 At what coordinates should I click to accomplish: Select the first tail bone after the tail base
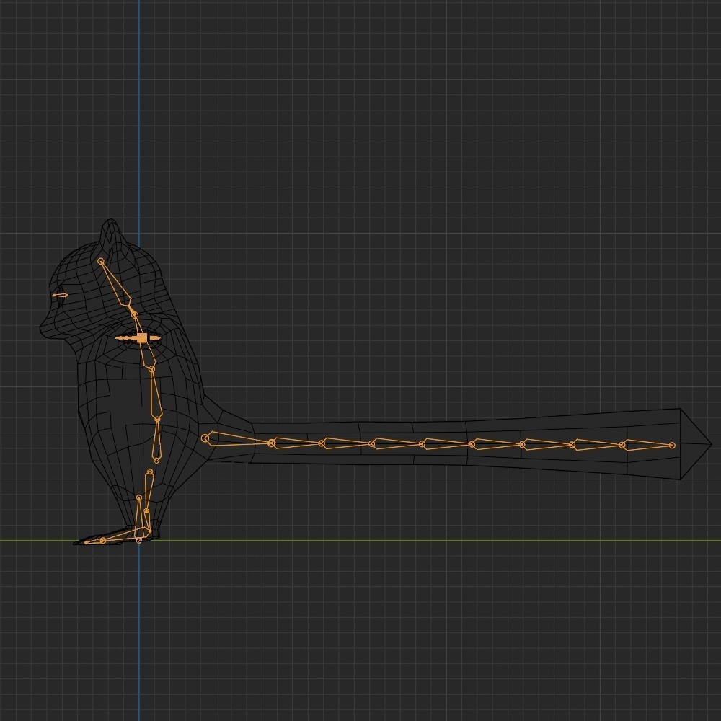click(x=238, y=438)
